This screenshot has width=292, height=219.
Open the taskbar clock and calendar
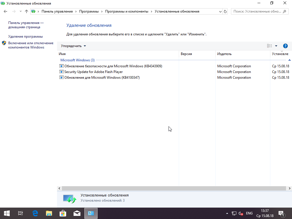point(265,213)
